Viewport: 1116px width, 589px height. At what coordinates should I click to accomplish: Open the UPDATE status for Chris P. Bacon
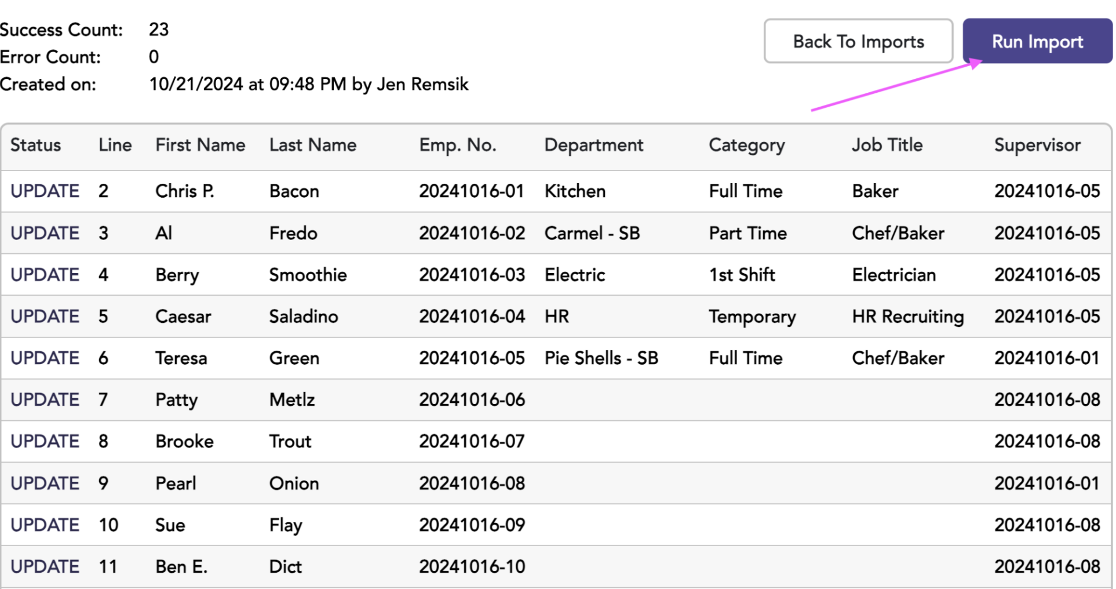[45, 191]
